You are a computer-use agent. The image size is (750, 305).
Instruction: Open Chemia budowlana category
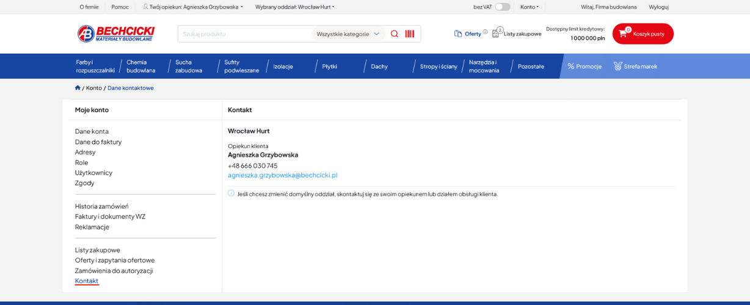pyautogui.click(x=141, y=66)
